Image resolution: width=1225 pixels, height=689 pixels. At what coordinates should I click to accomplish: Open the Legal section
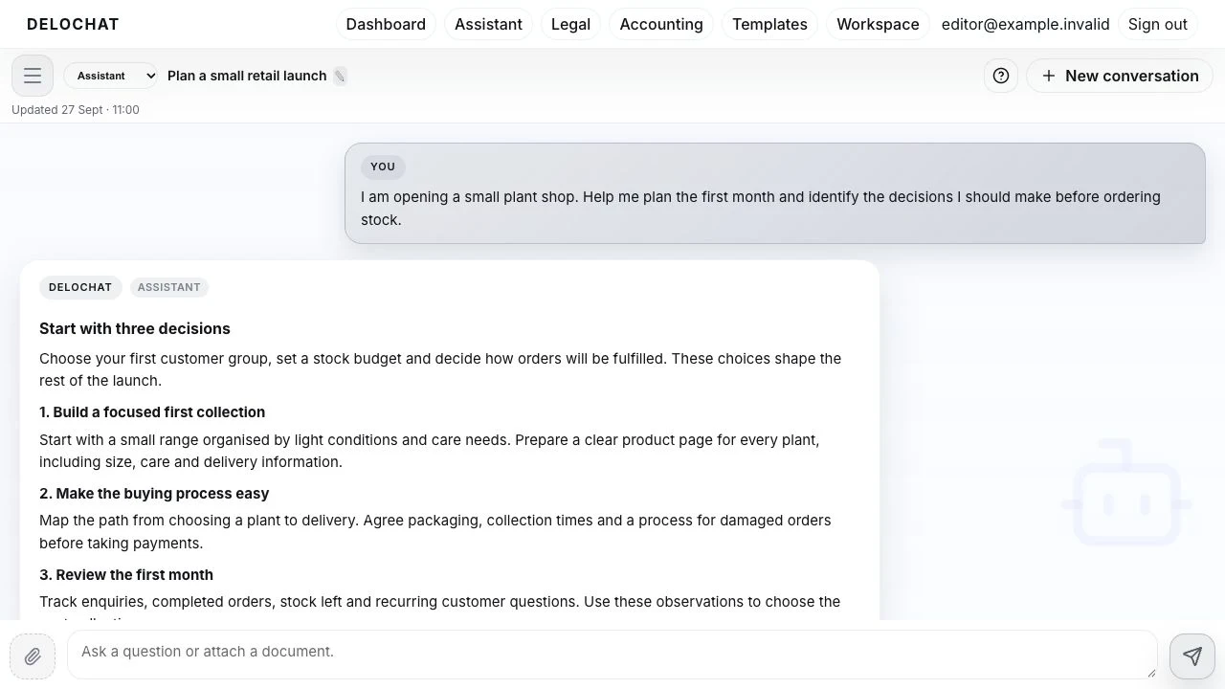tap(570, 24)
